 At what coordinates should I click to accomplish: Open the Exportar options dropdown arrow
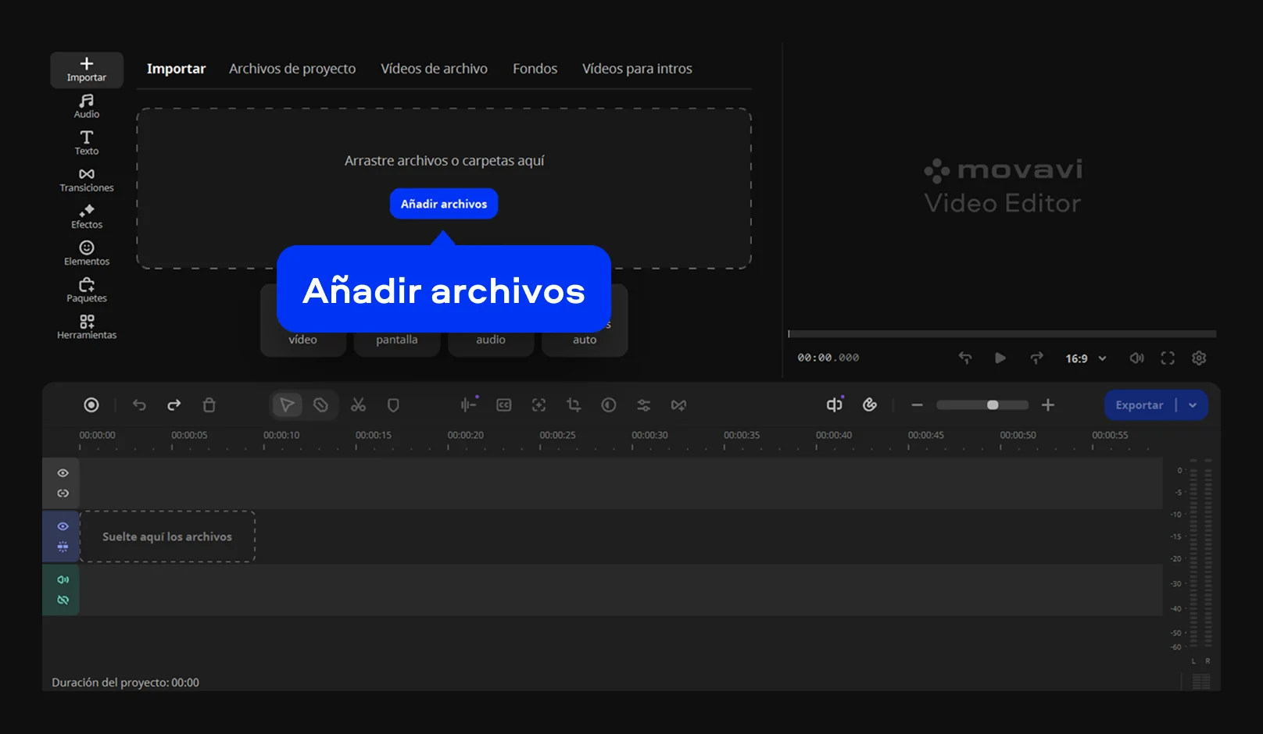[1193, 405]
